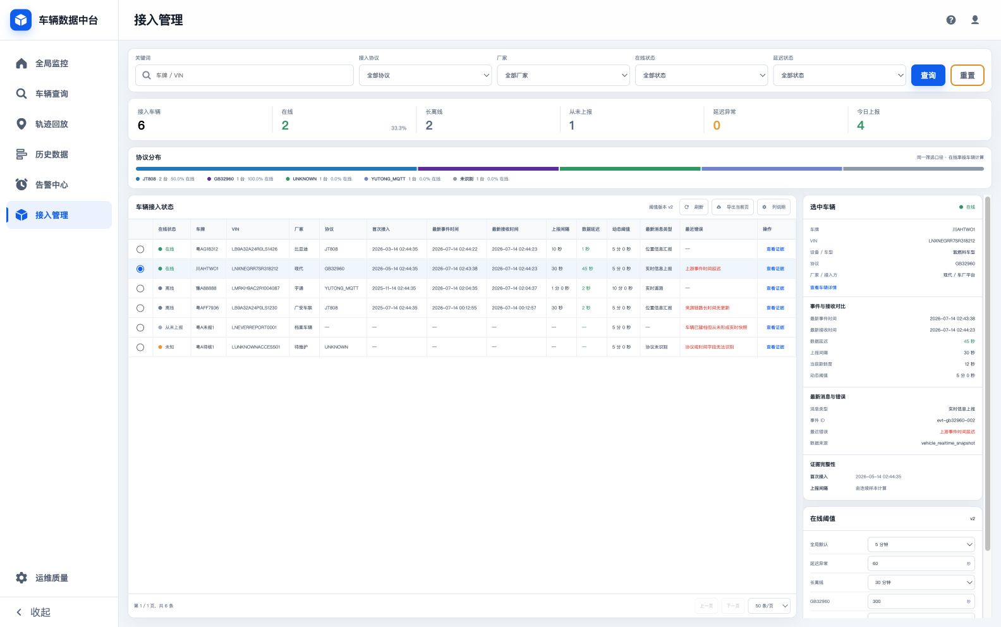The height and width of the screenshot is (627, 1001).
Task: Open the 轨迹回放 location pin icon
Action: (x=21, y=124)
